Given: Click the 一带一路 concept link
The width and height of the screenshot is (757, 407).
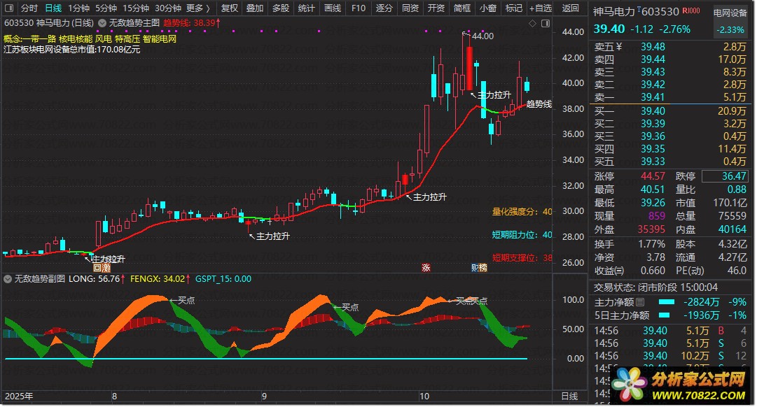Looking at the screenshot, I should pos(40,39).
